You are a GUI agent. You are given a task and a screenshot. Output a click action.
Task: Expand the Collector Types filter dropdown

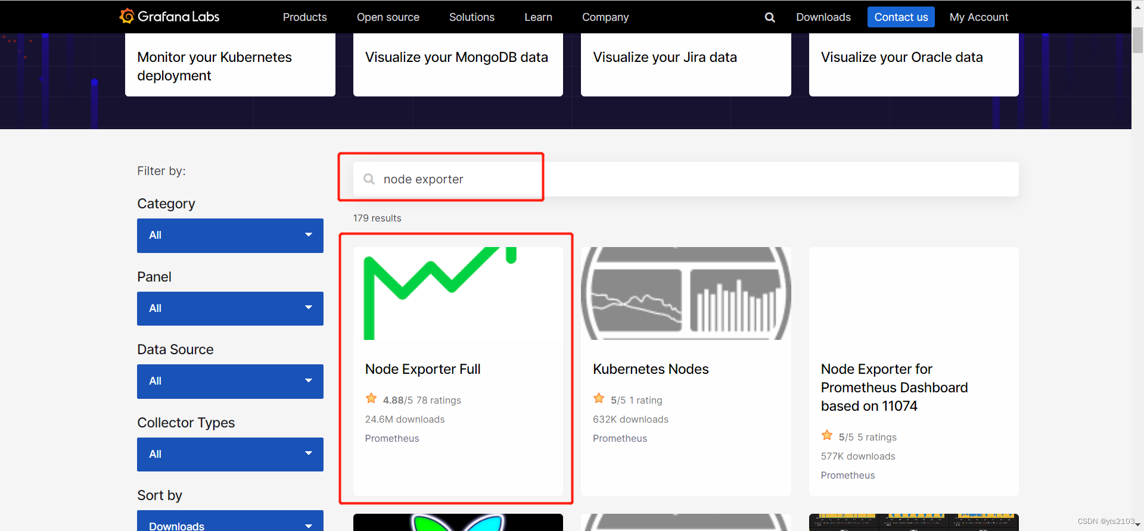(230, 454)
